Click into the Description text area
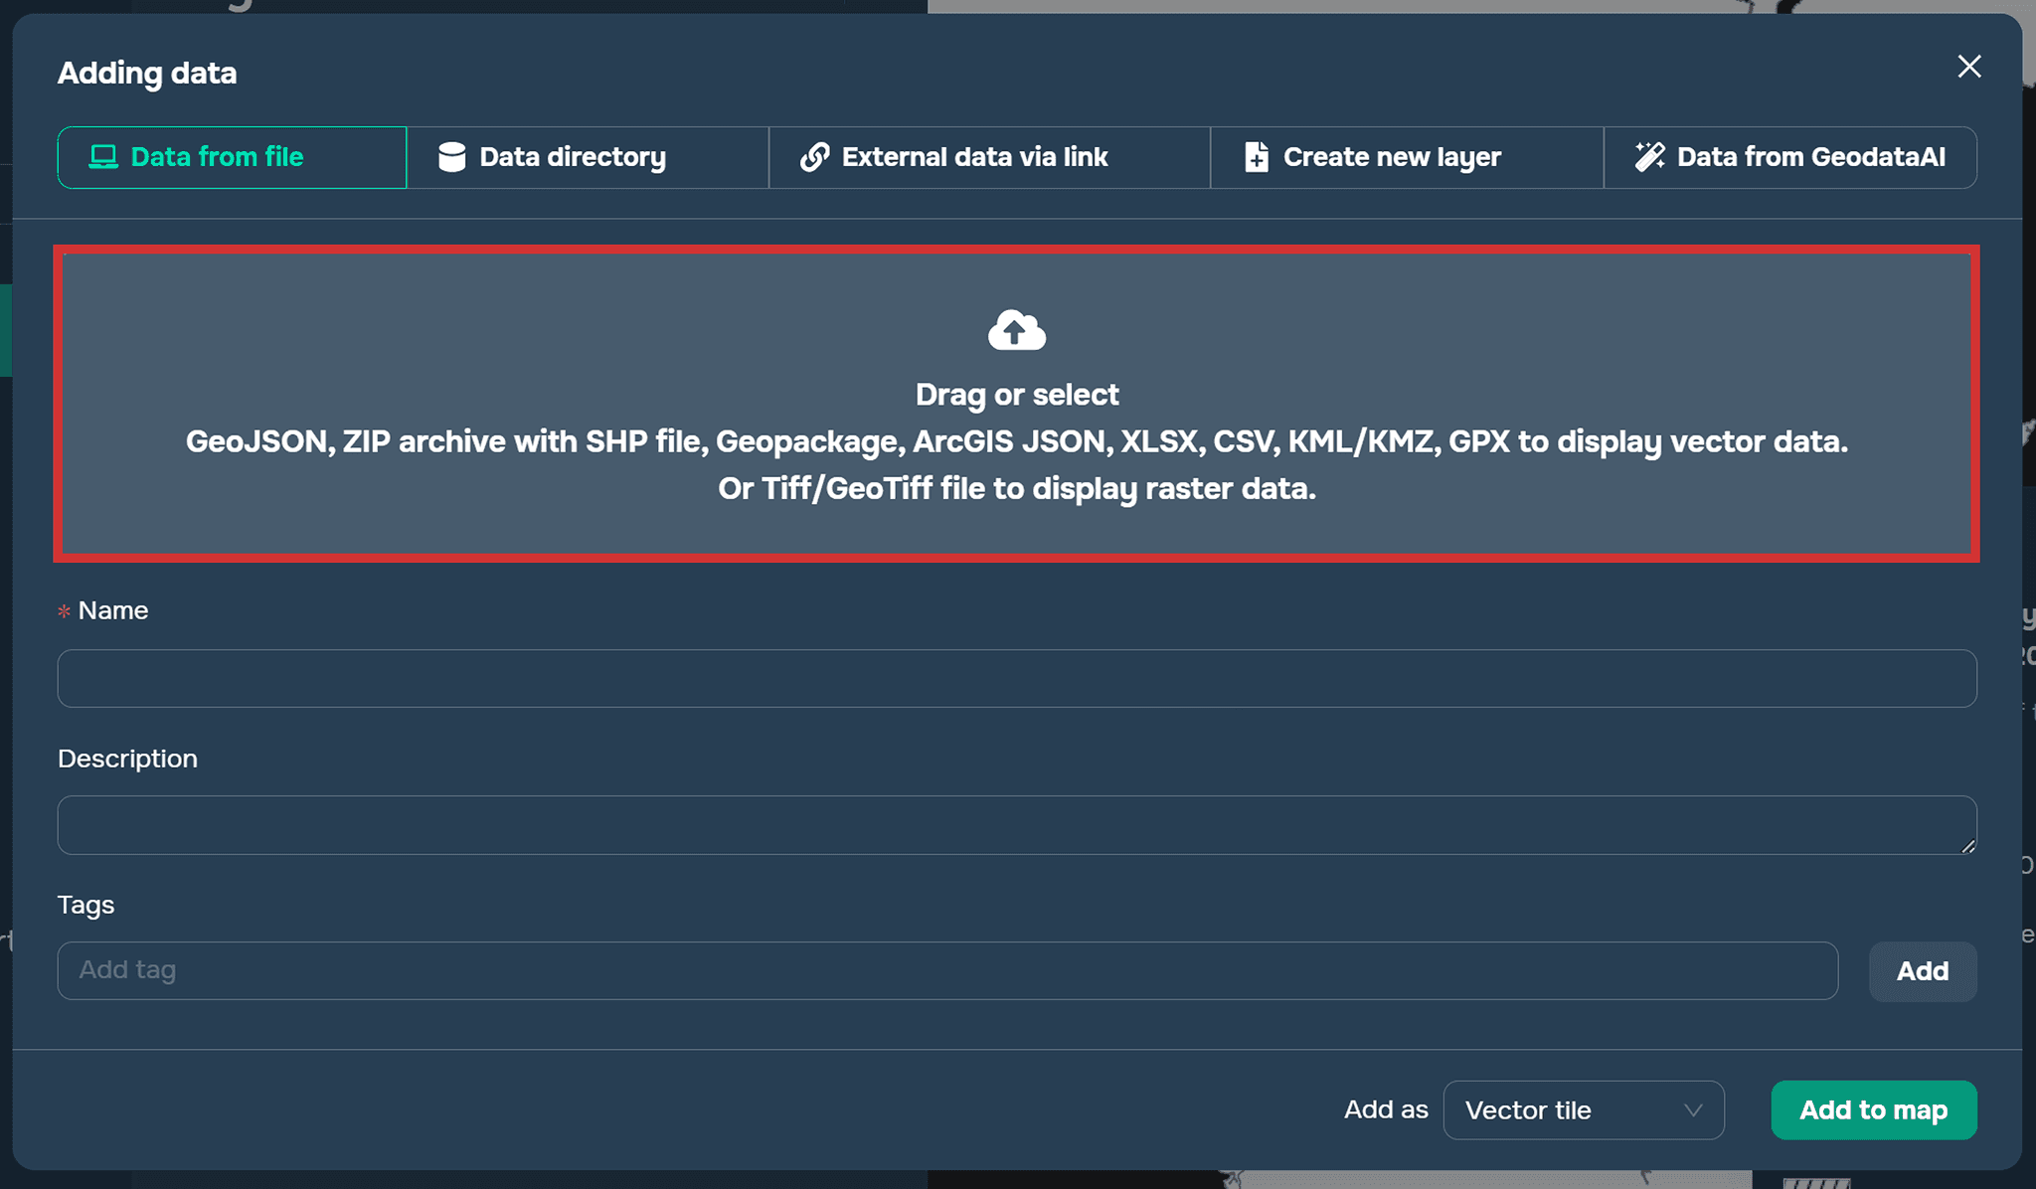This screenshot has width=2036, height=1189. 1016,825
